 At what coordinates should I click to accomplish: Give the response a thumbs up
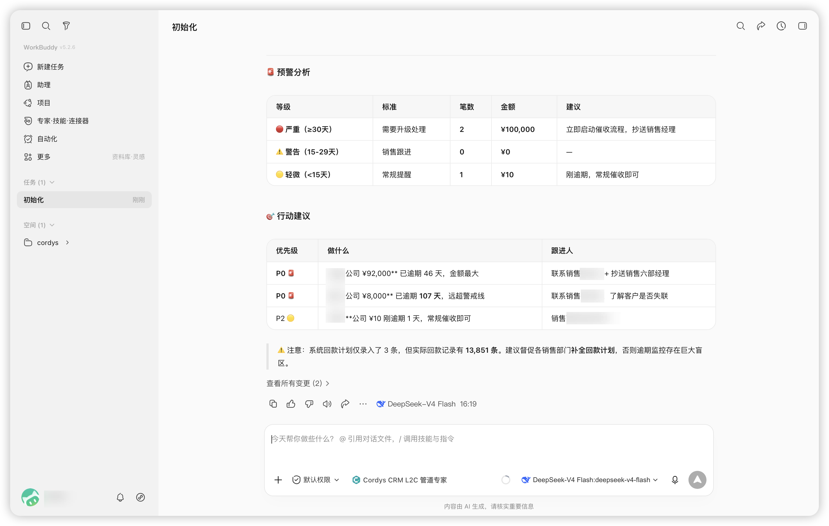[291, 404]
